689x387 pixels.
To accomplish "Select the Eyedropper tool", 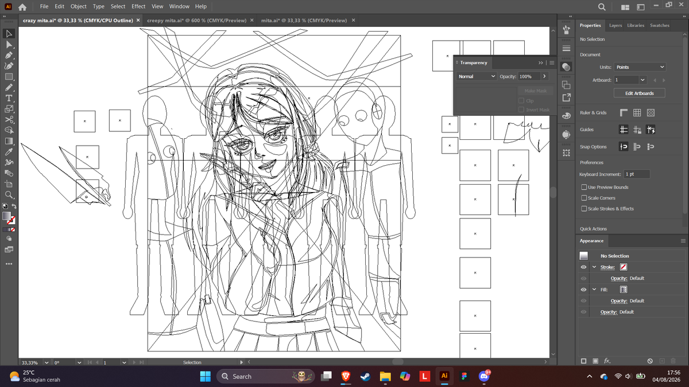I will coord(9,152).
